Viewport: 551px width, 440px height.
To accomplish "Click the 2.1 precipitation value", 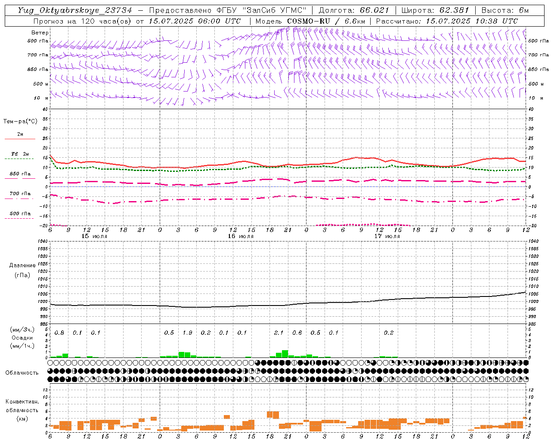I will coord(279,333).
